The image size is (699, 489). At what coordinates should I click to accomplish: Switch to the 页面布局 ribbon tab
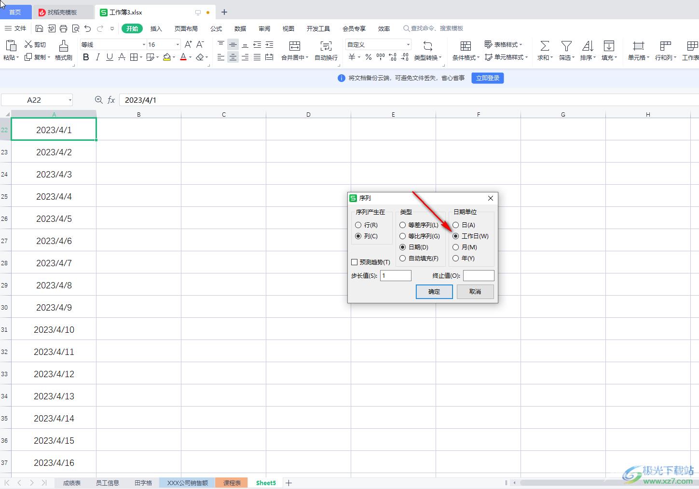(186, 28)
